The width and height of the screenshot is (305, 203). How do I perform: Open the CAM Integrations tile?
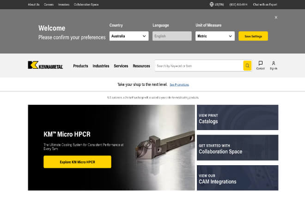(238, 178)
